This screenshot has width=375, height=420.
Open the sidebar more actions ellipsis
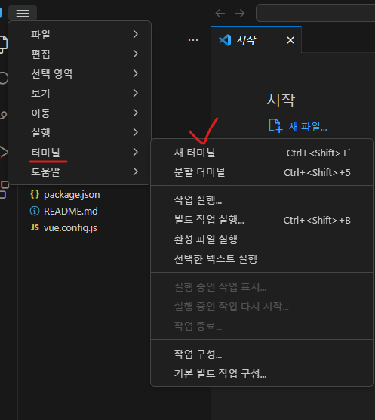click(x=193, y=40)
